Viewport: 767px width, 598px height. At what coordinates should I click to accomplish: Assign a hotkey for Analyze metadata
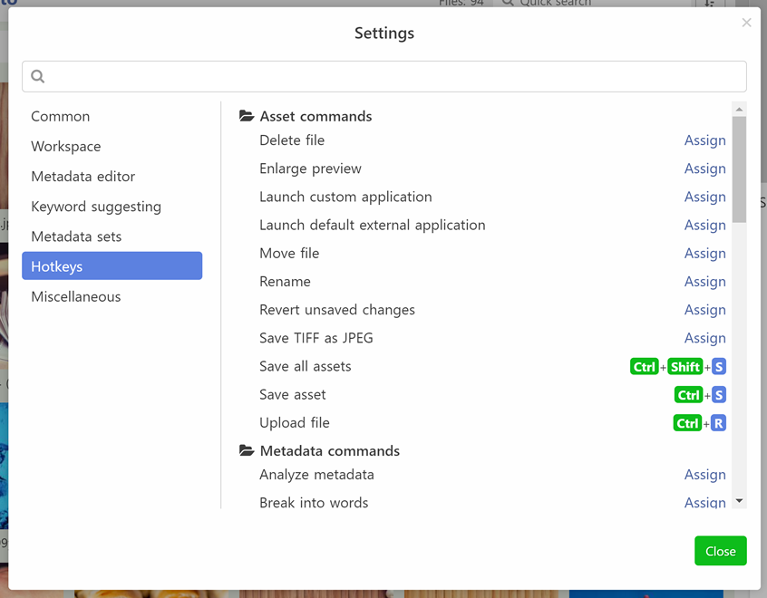tap(704, 475)
